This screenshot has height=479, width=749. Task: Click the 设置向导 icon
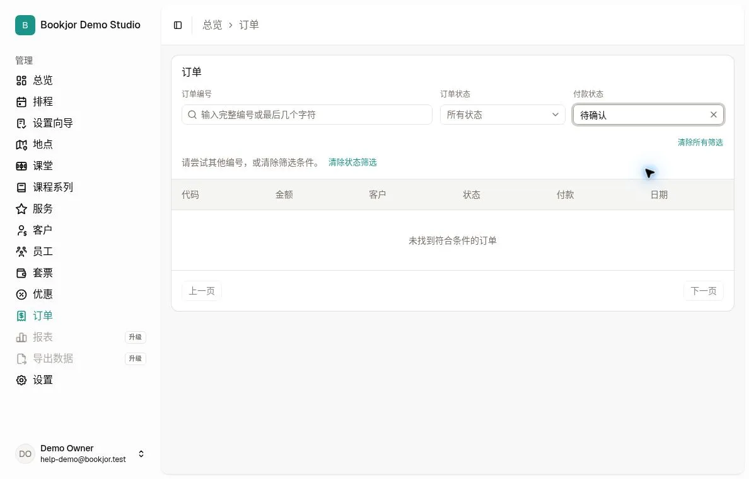(x=21, y=123)
